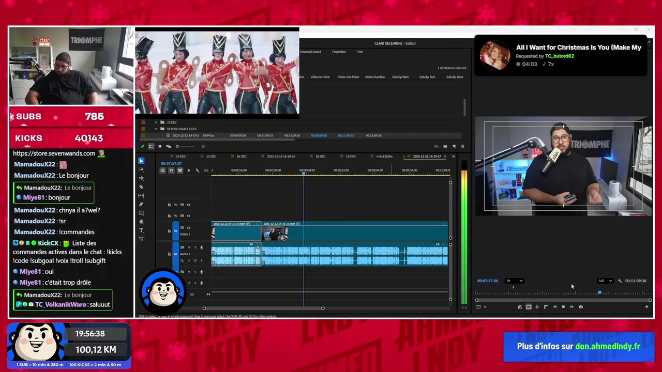Sort by Subclip Start column
This screenshot has height=372, width=662.
[400, 77]
